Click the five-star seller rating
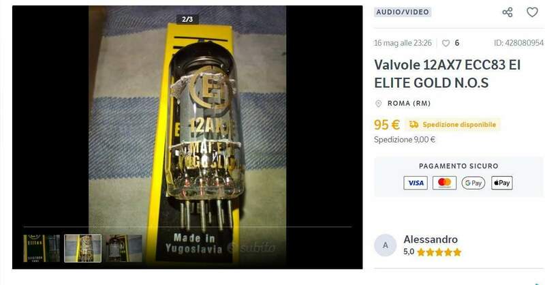 coord(439,252)
